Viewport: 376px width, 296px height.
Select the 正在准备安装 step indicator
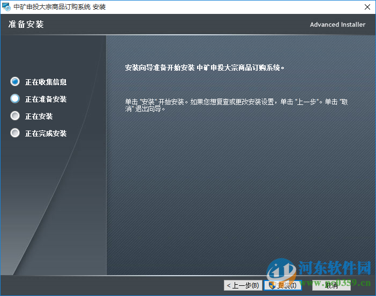(15, 98)
